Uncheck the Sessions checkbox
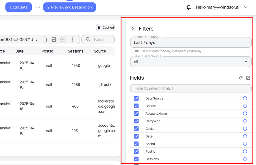256x165 pixels. [136, 159]
